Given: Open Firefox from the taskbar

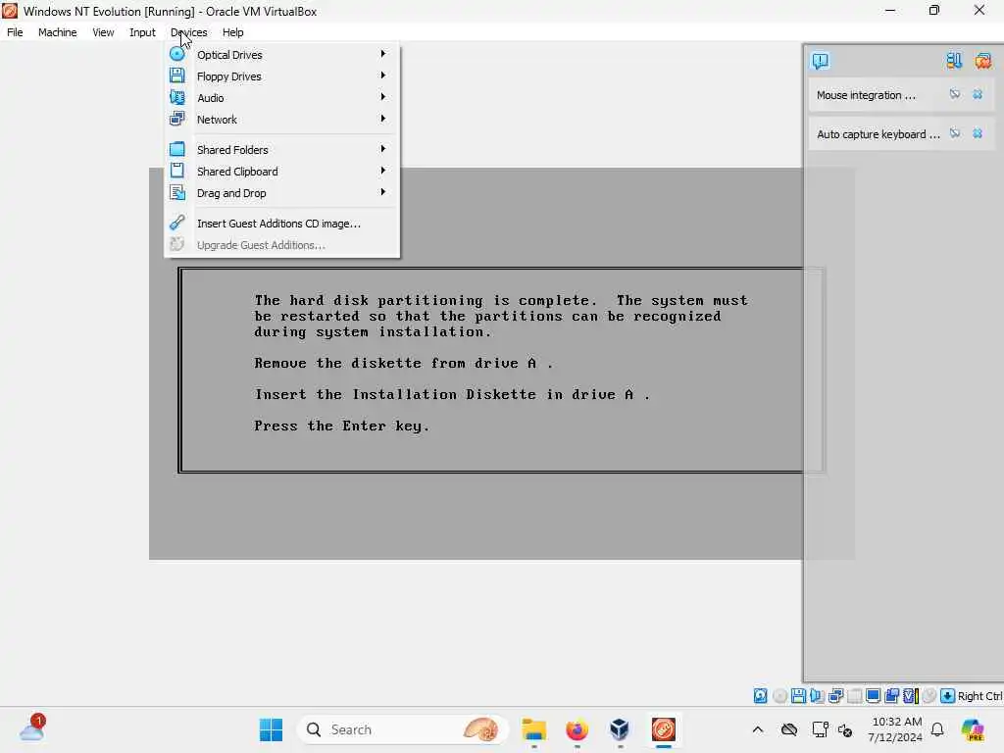Looking at the screenshot, I should tap(577, 729).
